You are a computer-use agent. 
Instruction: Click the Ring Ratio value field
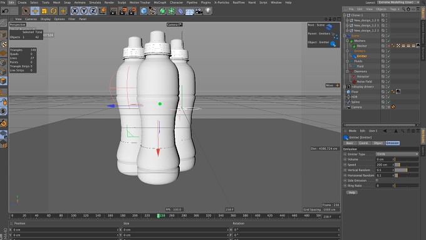(385, 185)
